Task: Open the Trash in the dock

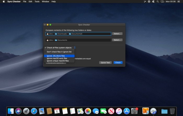Action: click(172, 111)
